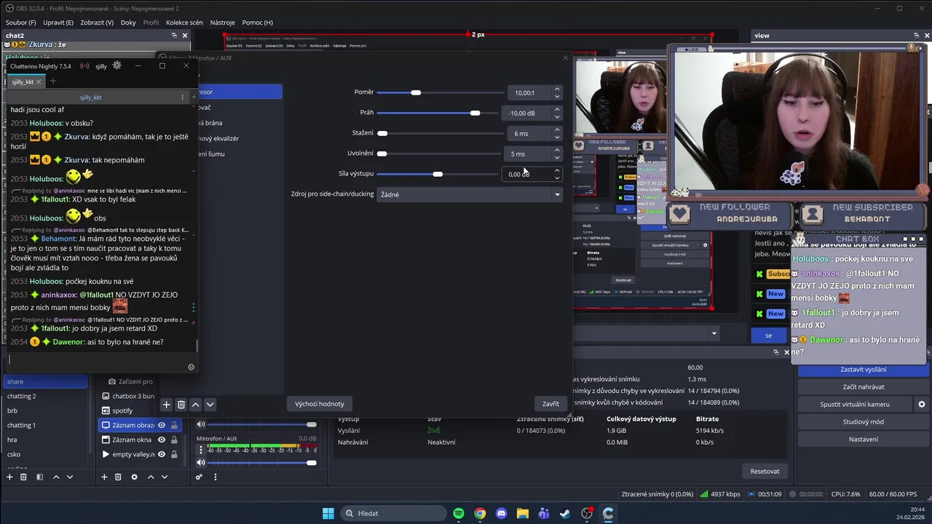Screen dimensions: 932x524
Task: Click Výchozí hodnoty in Filters dialog
Action: coord(320,404)
